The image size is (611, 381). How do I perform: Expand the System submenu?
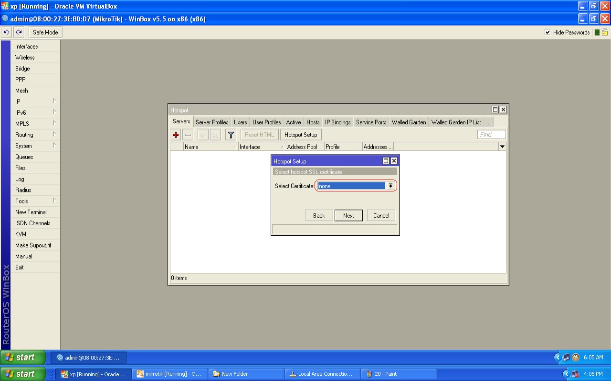[36, 146]
